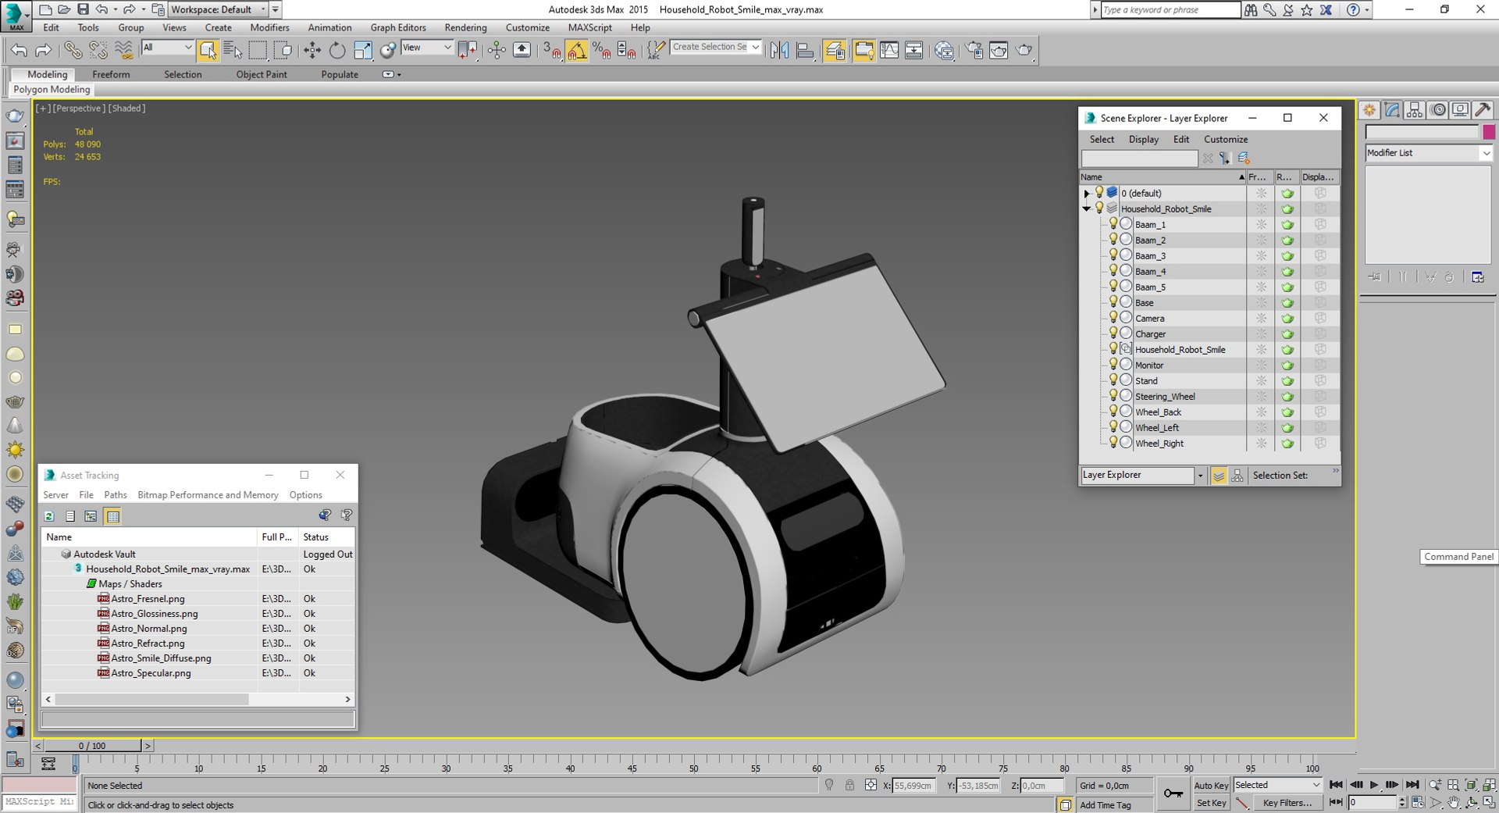The image size is (1499, 813).
Task: Open the Utilities hammer tab
Action: [x=1483, y=110]
